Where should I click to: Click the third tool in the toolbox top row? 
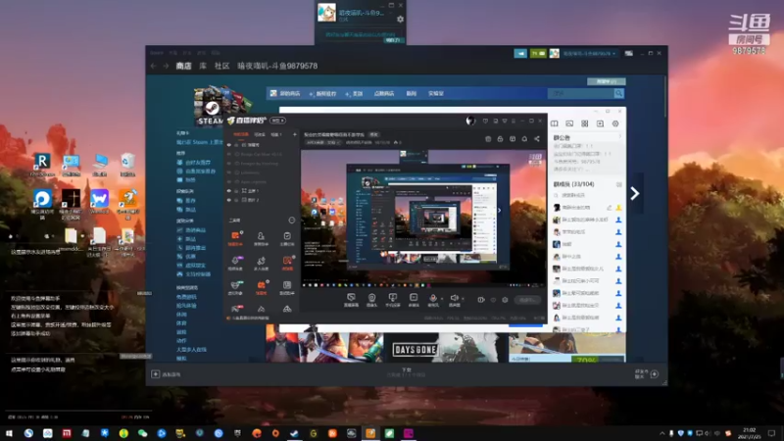pyautogui.click(x=287, y=238)
